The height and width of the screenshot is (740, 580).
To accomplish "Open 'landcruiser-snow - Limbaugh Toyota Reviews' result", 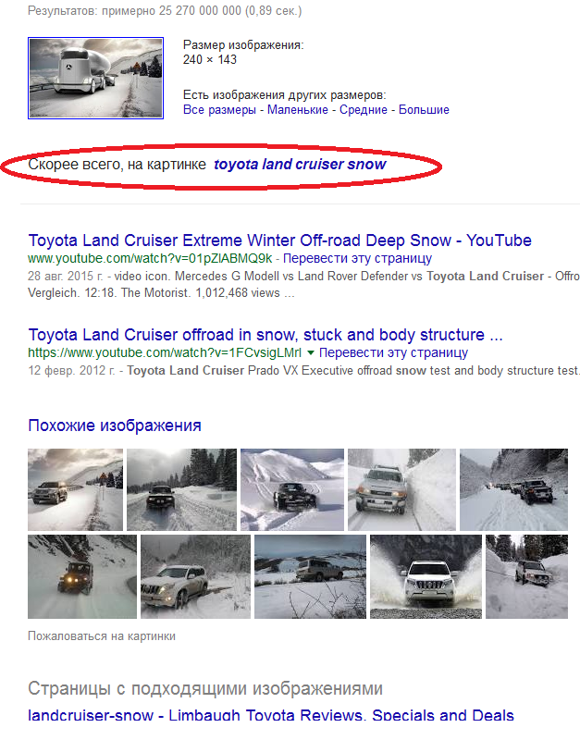I will pyautogui.click(x=271, y=715).
